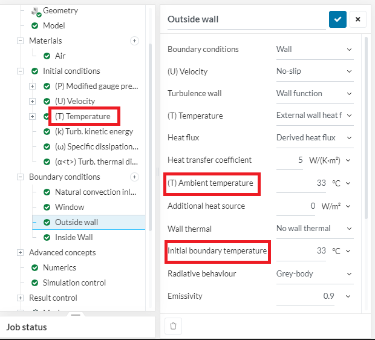Click the trash delete icon

tap(174, 326)
